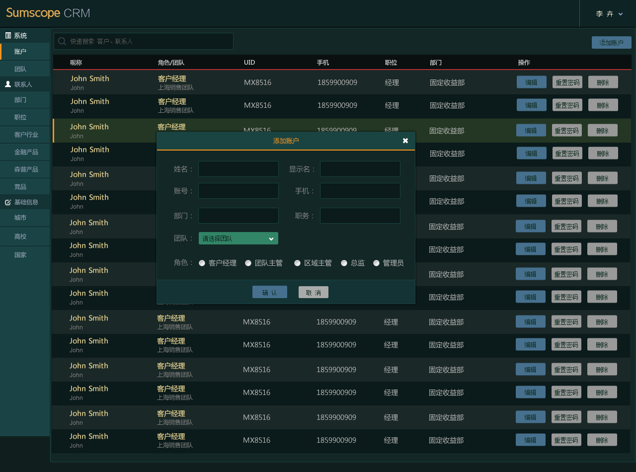Open 森普产品 in the sidebar
Viewport: 636px width, 472px height.
pyautogui.click(x=25, y=169)
